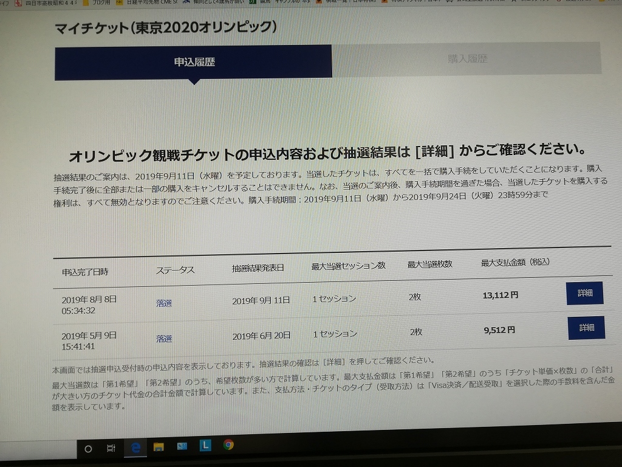Open File Explorer from the taskbar
Image resolution: width=622 pixels, height=467 pixels.
click(159, 447)
